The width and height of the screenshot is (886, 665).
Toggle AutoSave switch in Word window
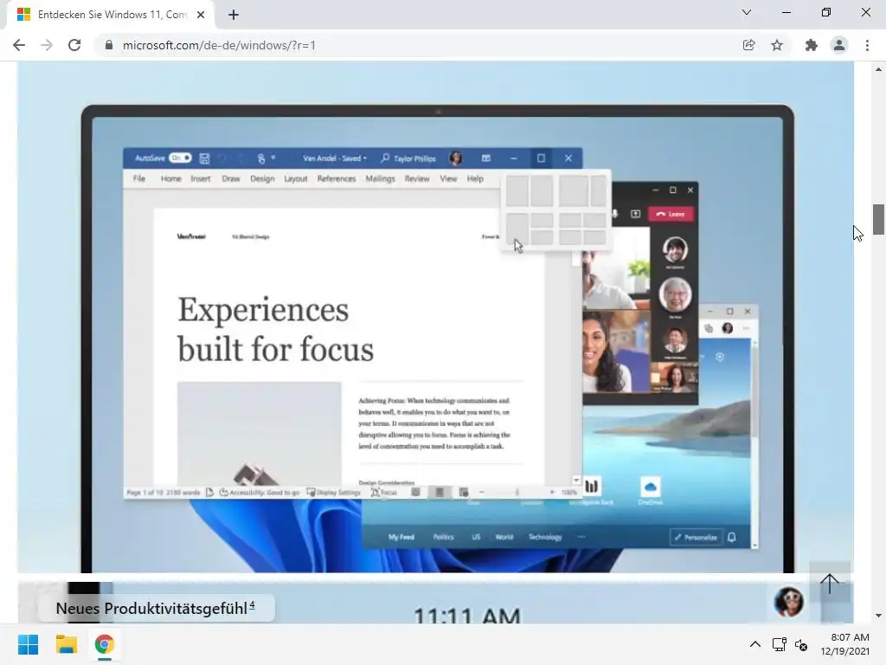point(180,158)
